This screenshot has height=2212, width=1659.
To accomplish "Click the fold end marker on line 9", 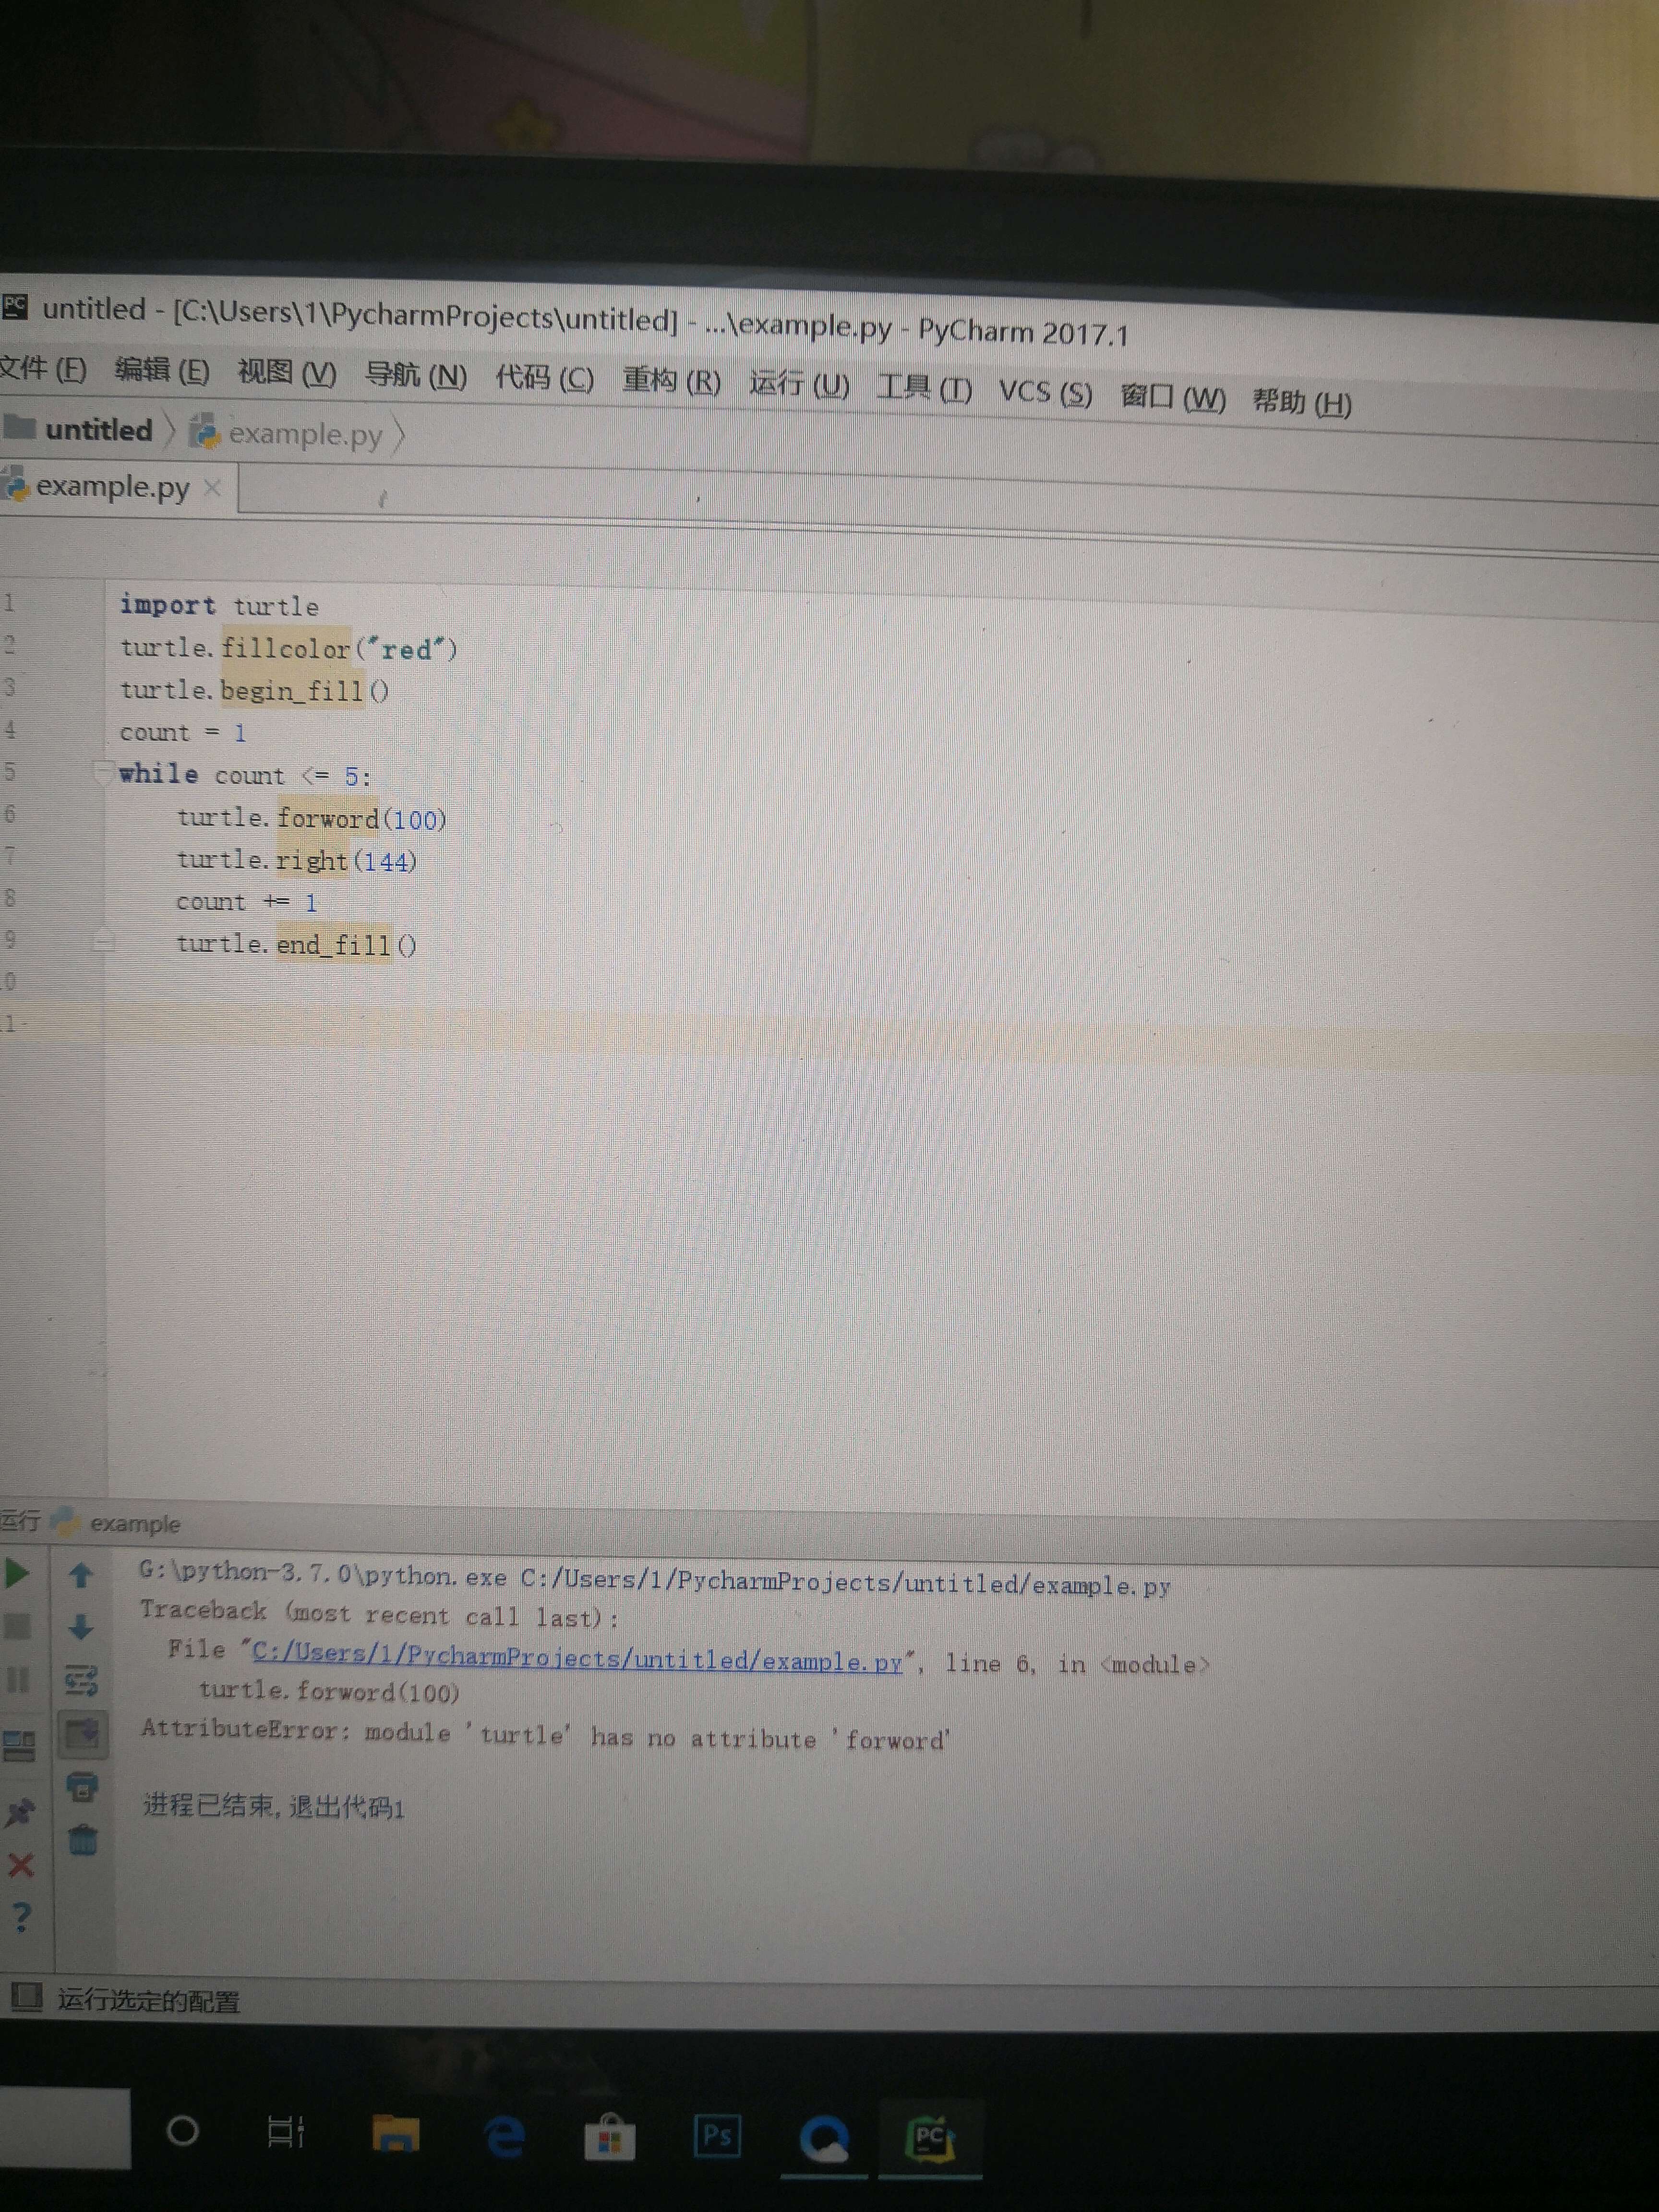I will tap(103, 941).
